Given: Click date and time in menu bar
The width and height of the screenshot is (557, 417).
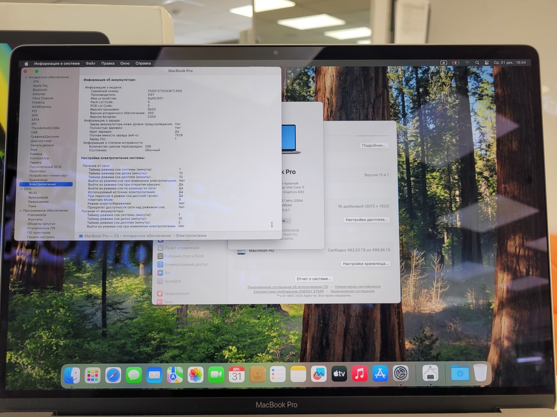Looking at the screenshot, I should (510, 62).
